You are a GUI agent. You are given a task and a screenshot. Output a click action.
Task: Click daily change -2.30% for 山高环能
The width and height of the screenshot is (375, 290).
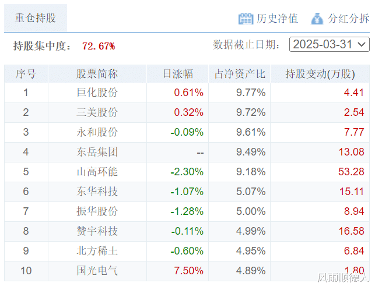(187, 172)
